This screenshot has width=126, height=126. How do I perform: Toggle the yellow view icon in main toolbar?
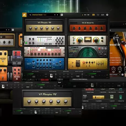point(94,15)
